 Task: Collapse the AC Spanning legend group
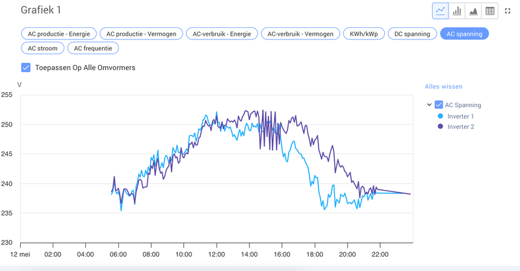tap(429, 104)
